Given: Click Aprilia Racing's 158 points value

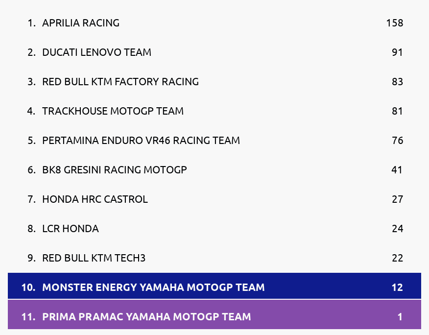Looking at the screenshot, I should pos(395,23).
